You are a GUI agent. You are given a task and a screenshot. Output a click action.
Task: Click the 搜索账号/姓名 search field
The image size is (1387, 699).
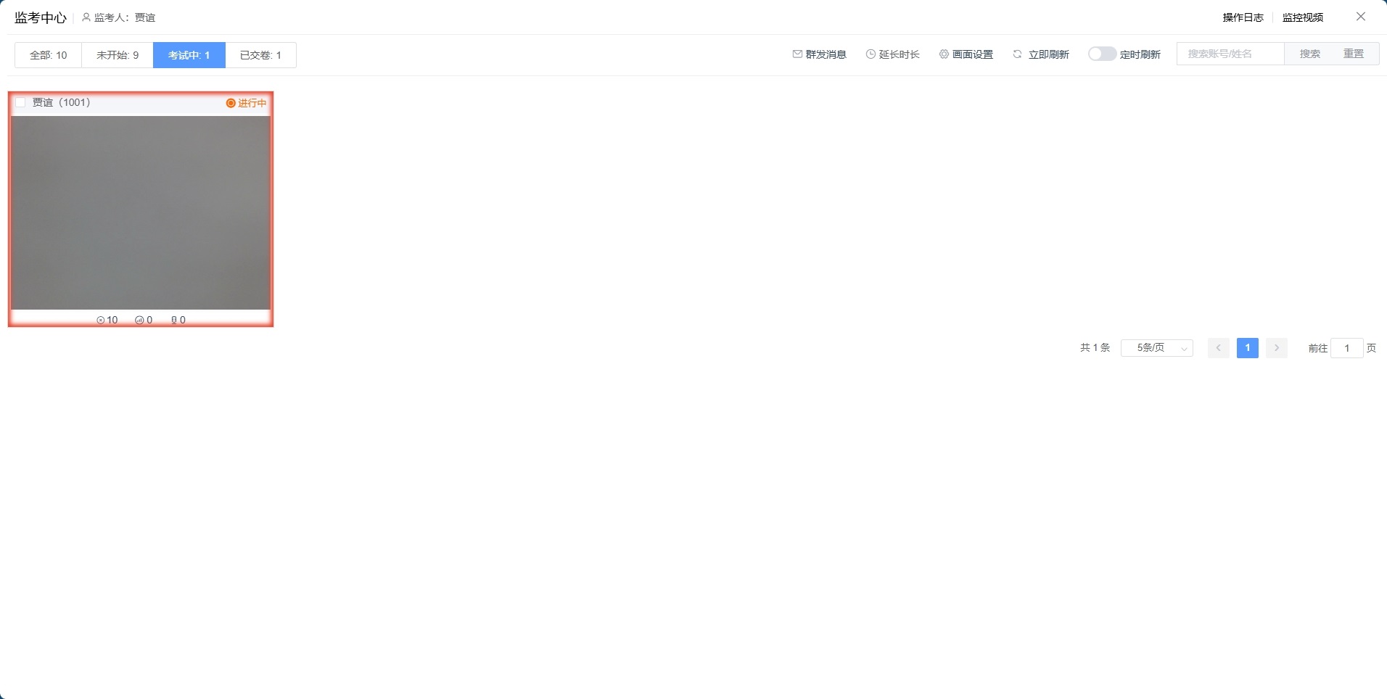click(1230, 54)
